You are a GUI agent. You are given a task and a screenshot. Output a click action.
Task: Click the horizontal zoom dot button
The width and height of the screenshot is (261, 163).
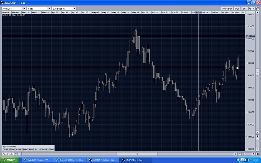[253, 154]
